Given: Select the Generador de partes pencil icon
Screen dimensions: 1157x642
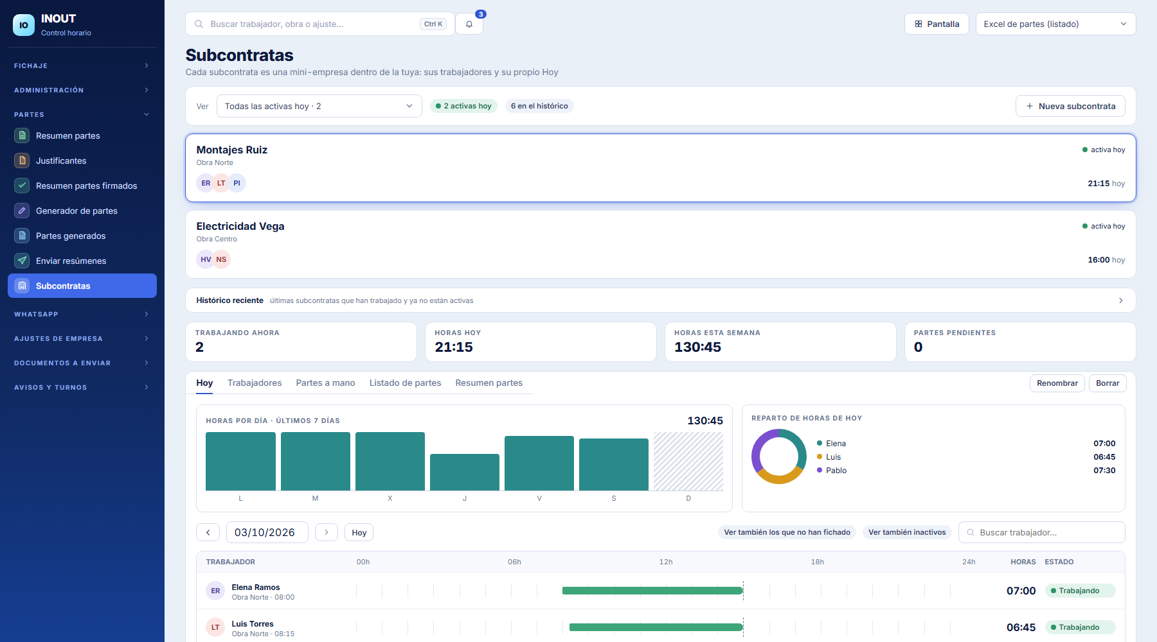Looking at the screenshot, I should tap(22, 211).
